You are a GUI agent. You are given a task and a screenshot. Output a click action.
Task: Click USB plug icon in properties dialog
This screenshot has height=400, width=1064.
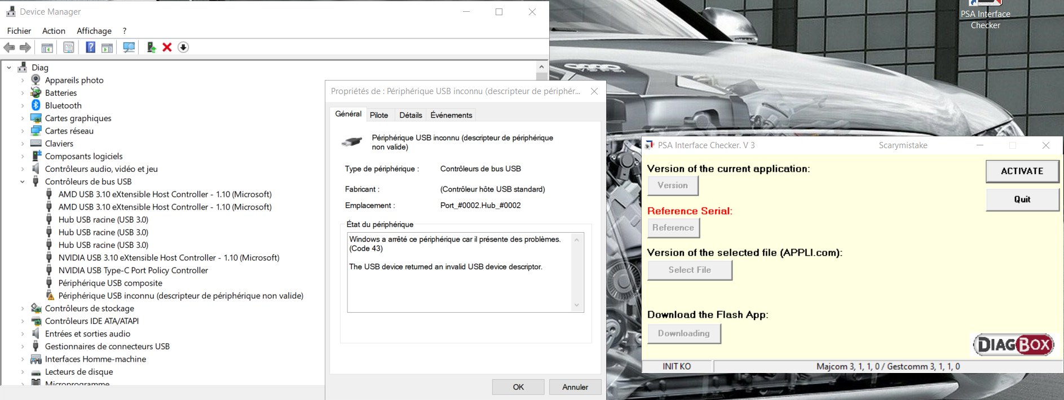(x=352, y=142)
